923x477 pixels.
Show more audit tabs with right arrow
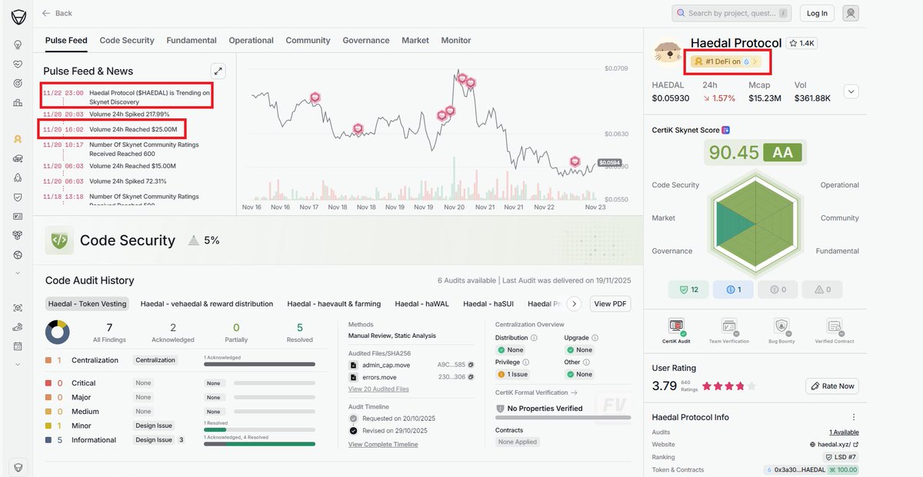pyautogui.click(x=574, y=304)
